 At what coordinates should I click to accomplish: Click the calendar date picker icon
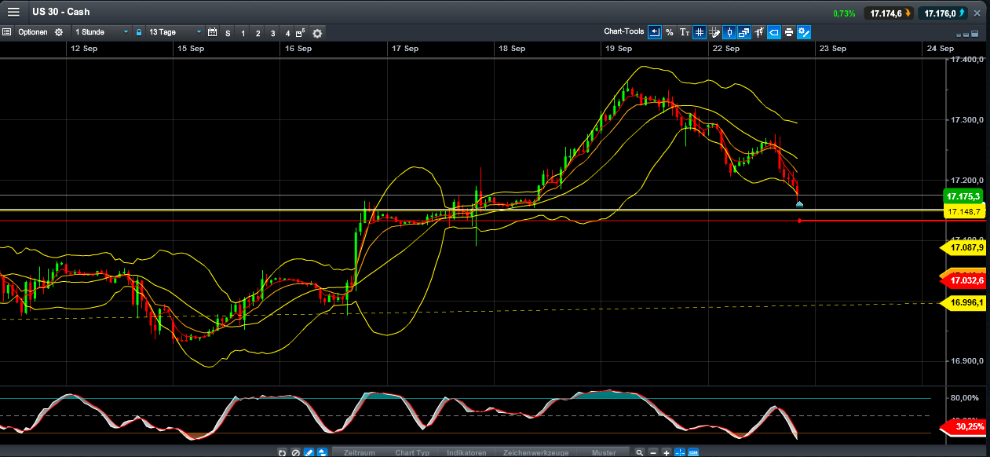point(212,32)
